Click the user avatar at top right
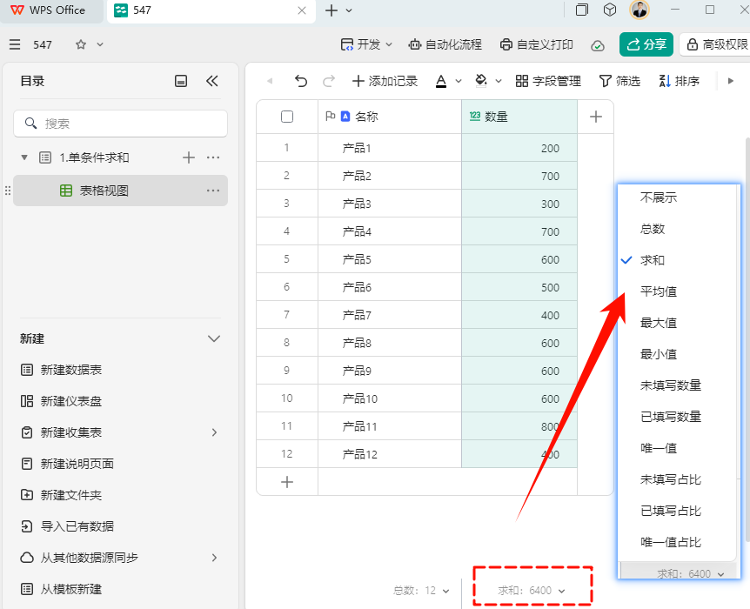 coord(639,10)
